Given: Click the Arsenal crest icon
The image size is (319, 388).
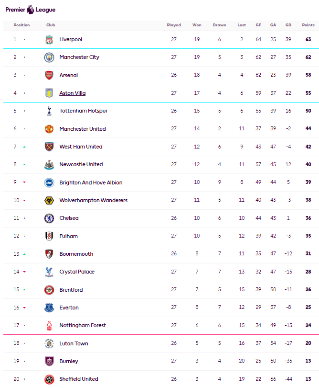Looking at the screenshot, I should [x=49, y=75].
